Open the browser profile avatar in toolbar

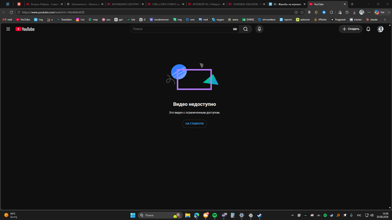[x=362, y=12]
